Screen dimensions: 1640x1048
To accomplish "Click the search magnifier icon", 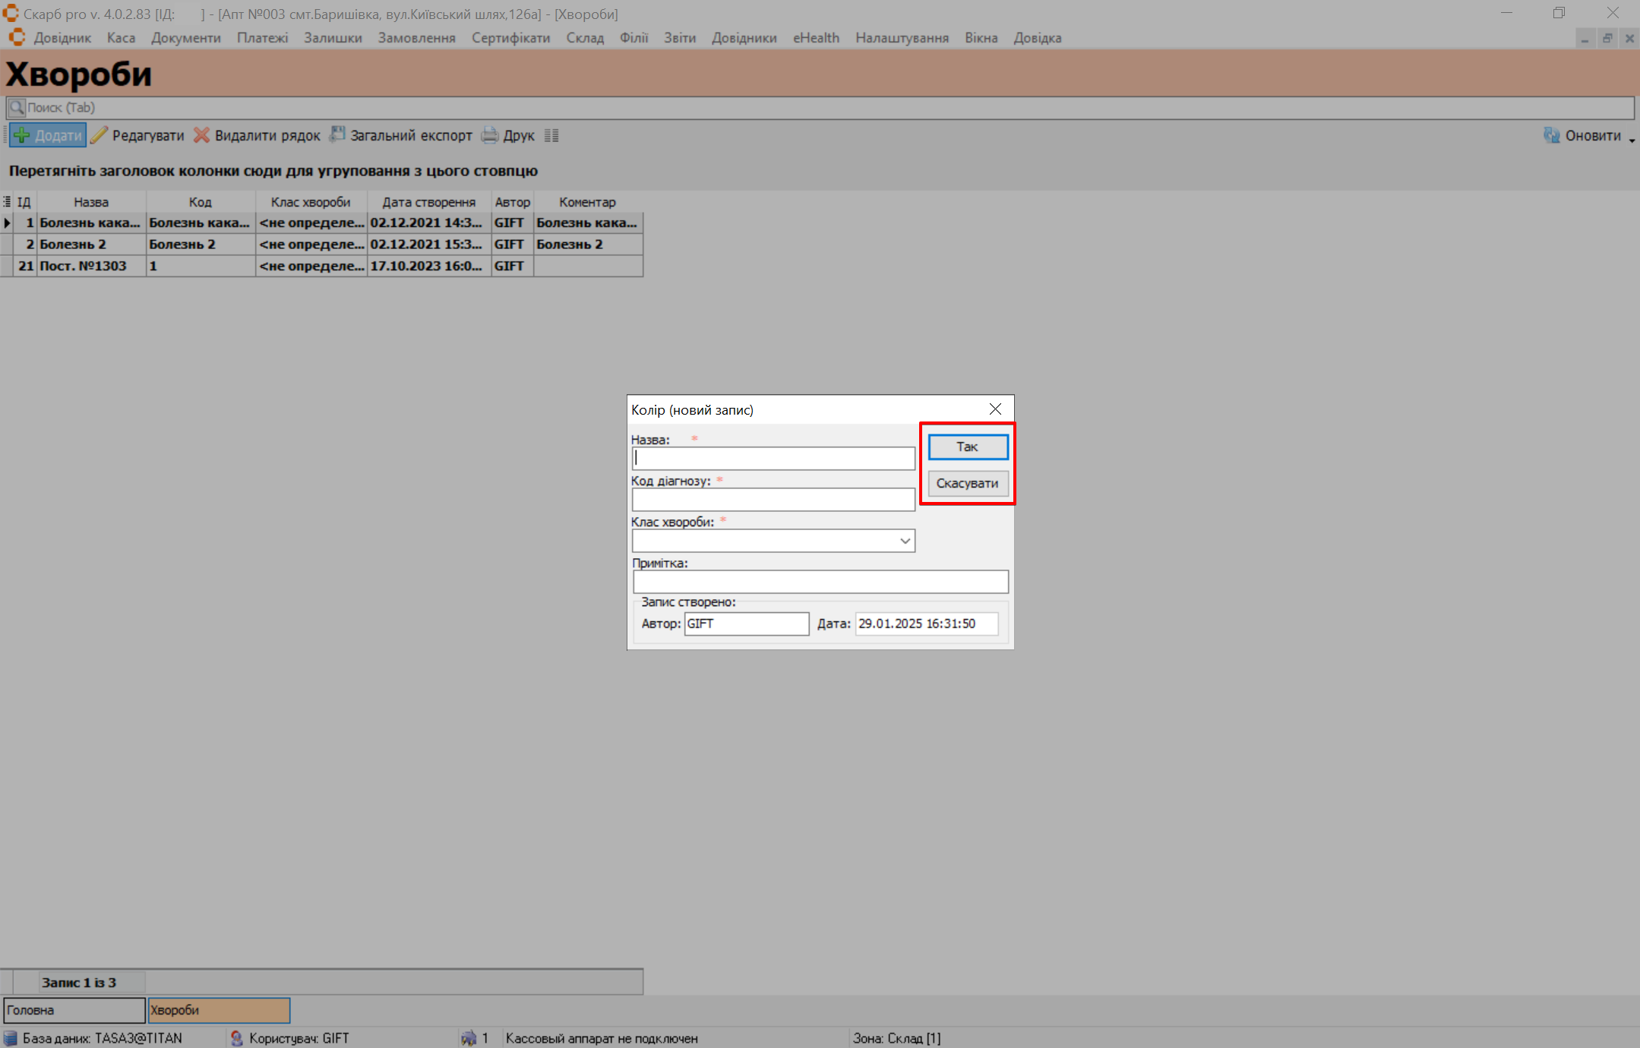I will (16, 108).
